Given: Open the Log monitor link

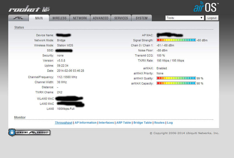Looking at the screenshot, I should (170, 123).
